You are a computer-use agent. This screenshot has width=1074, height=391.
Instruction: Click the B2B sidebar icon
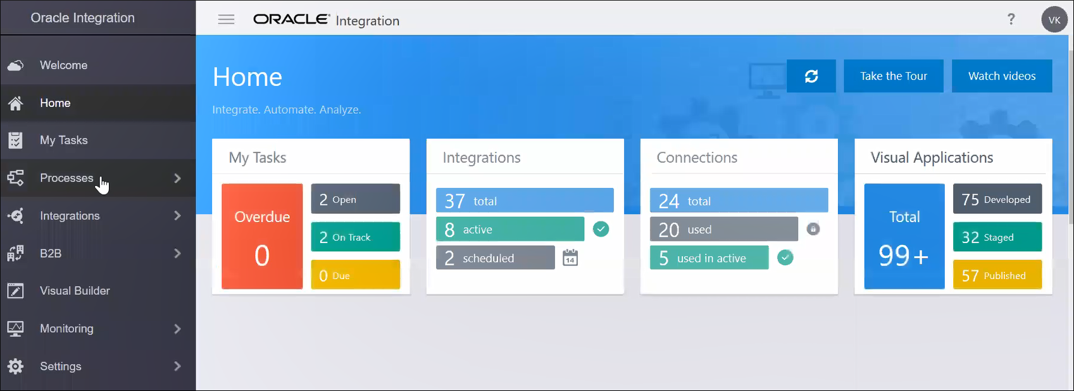16,253
